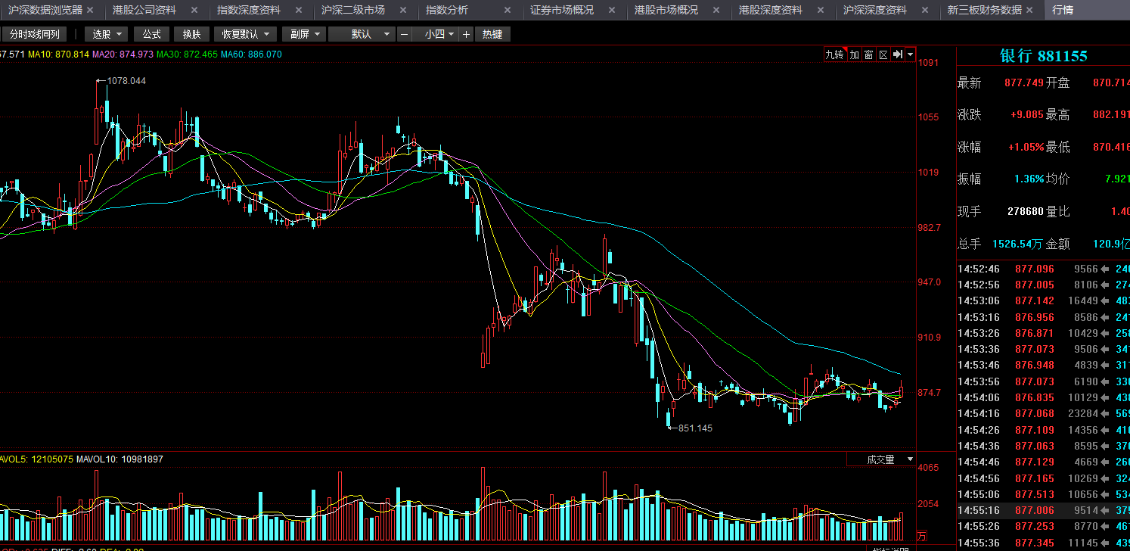Increase font size with plus button
This screenshot has height=551, width=1130.
[x=466, y=34]
